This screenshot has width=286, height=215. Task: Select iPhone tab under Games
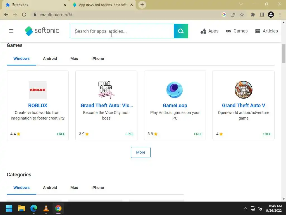(97, 59)
